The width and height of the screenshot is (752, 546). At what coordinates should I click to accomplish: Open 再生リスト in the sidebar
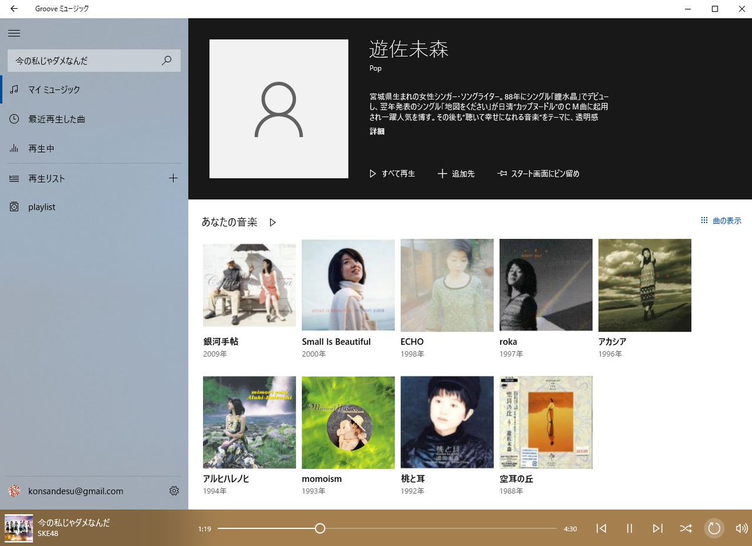[81, 179]
